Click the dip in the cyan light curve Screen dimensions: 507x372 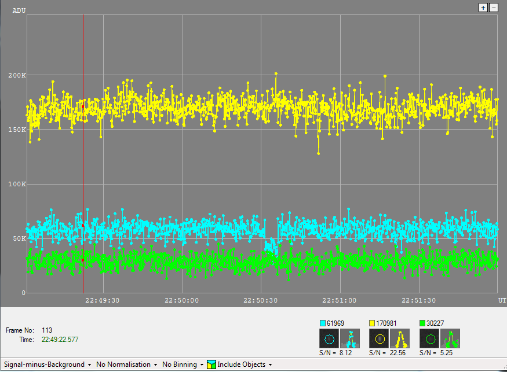pos(271,245)
